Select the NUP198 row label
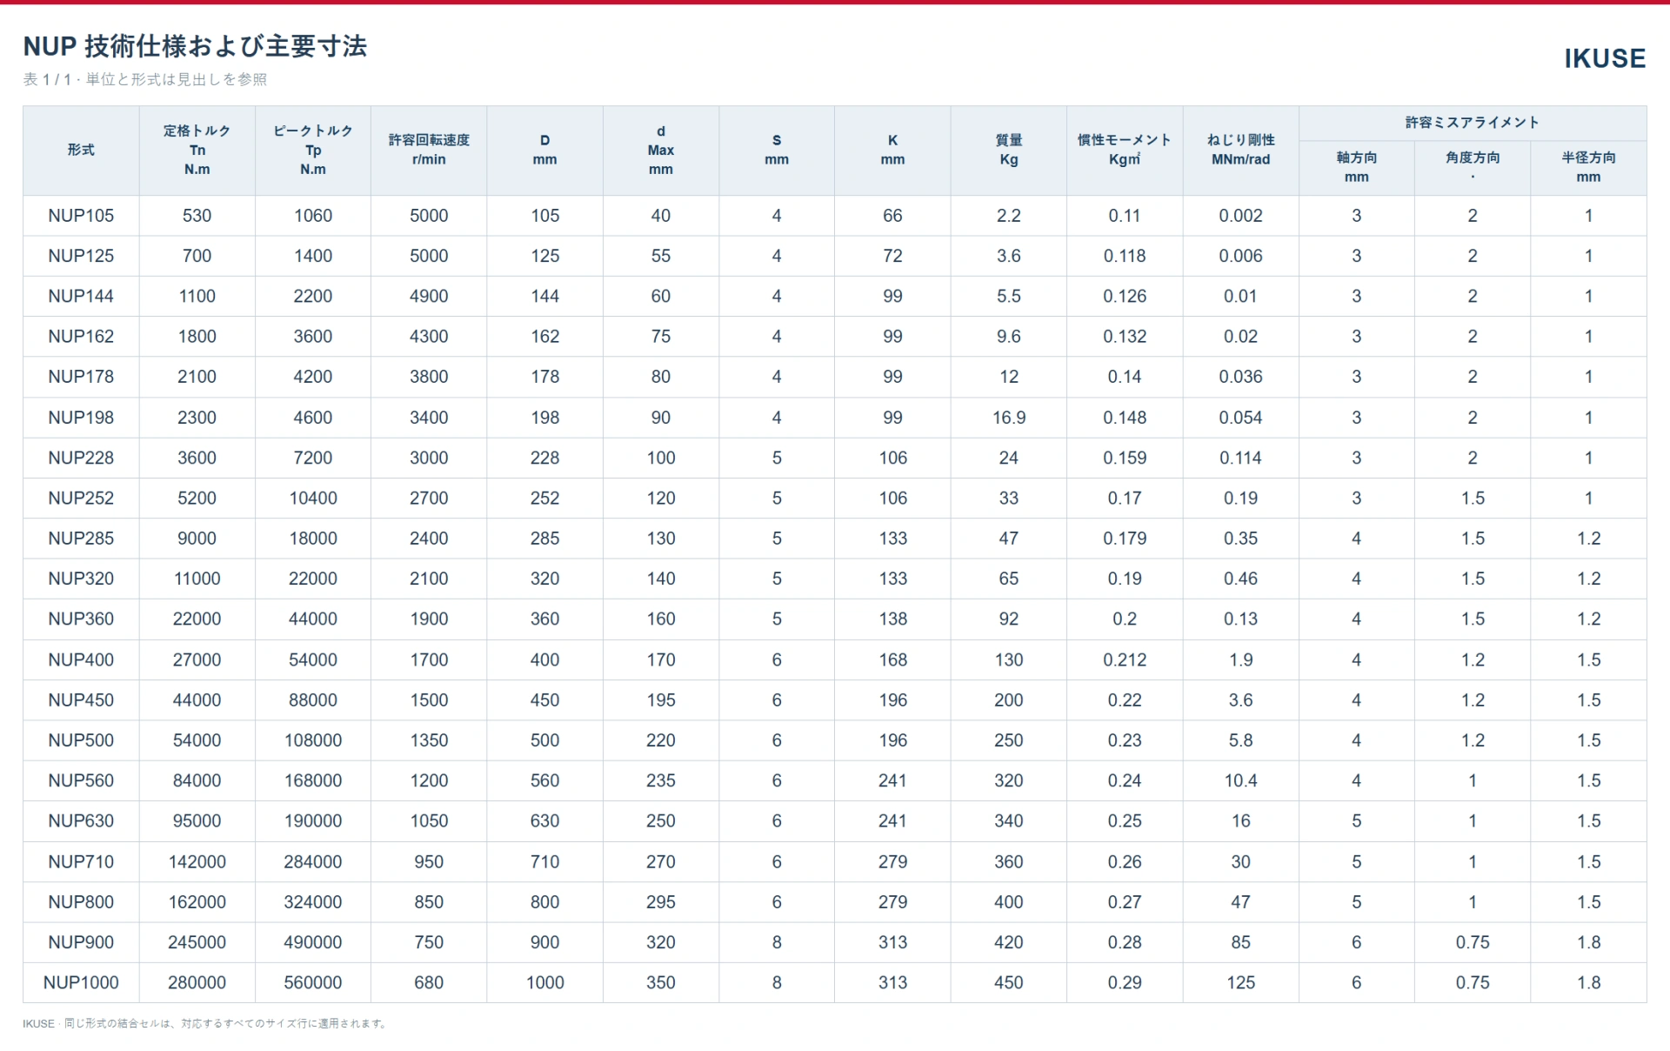The width and height of the screenshot is (1670, 1051). click(x=81, y=418)
